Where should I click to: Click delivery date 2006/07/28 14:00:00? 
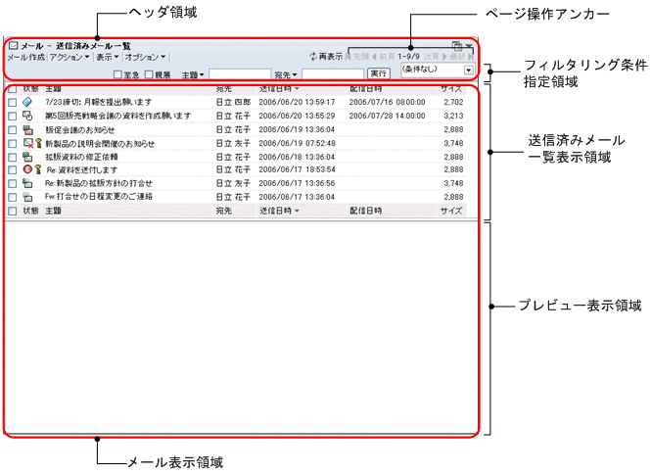[x=387, y=116]
